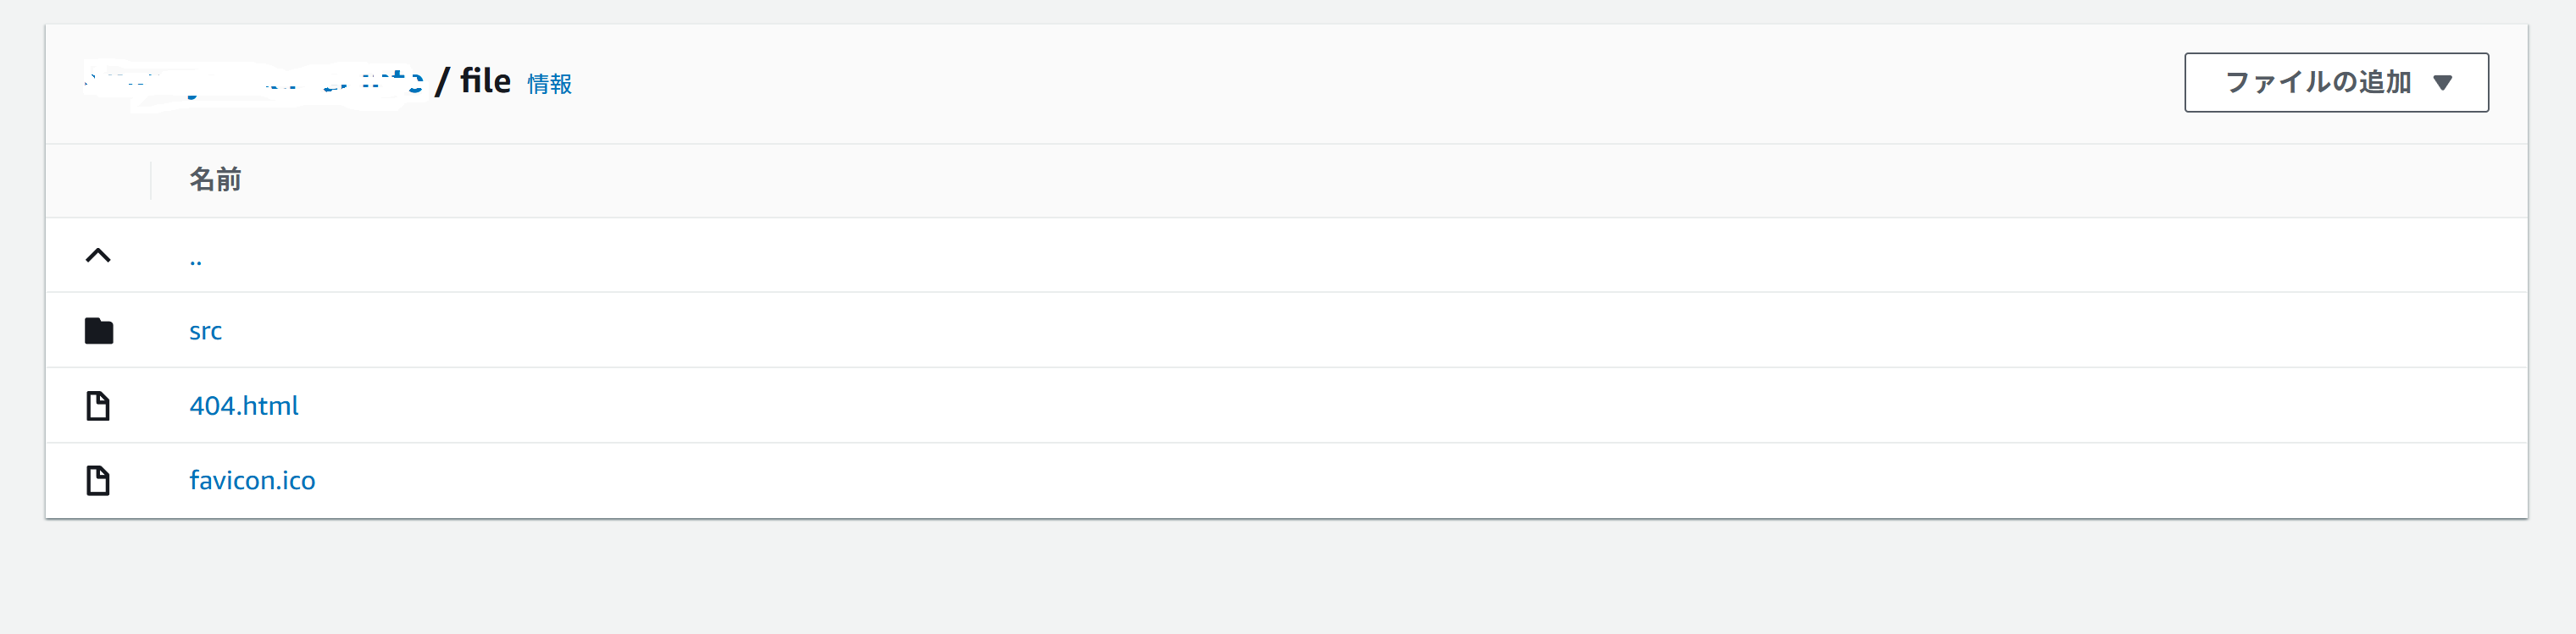This screenshot has height=634, width=2576.
Task: Open the ファイルの追加 dropdown button
Action: [2318, 83]
